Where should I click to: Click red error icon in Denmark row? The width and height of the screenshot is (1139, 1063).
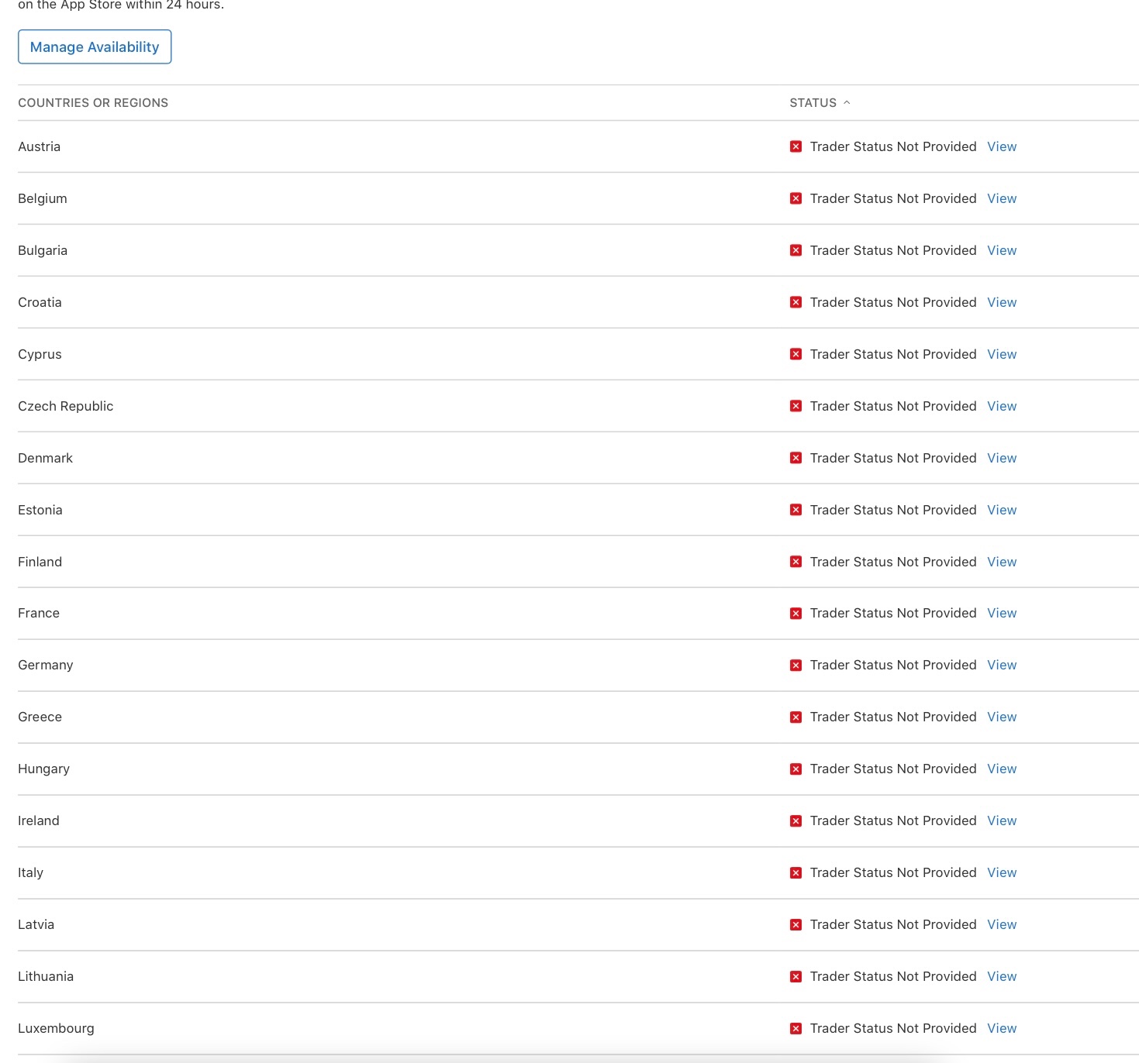pyautogui.click(x=796, y=458)
